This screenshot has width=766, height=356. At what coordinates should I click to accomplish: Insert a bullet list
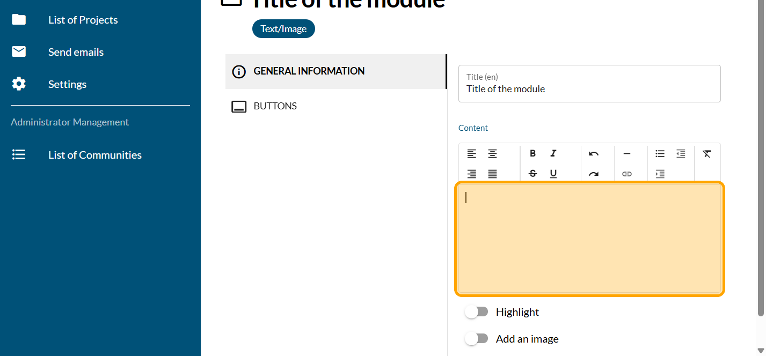click(660, 154)
